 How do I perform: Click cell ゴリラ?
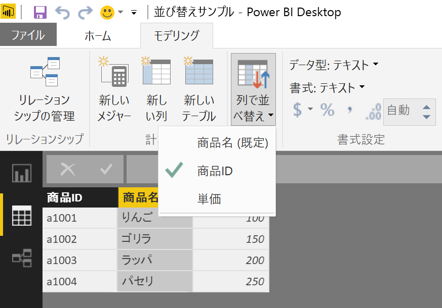tap(155, 239)
